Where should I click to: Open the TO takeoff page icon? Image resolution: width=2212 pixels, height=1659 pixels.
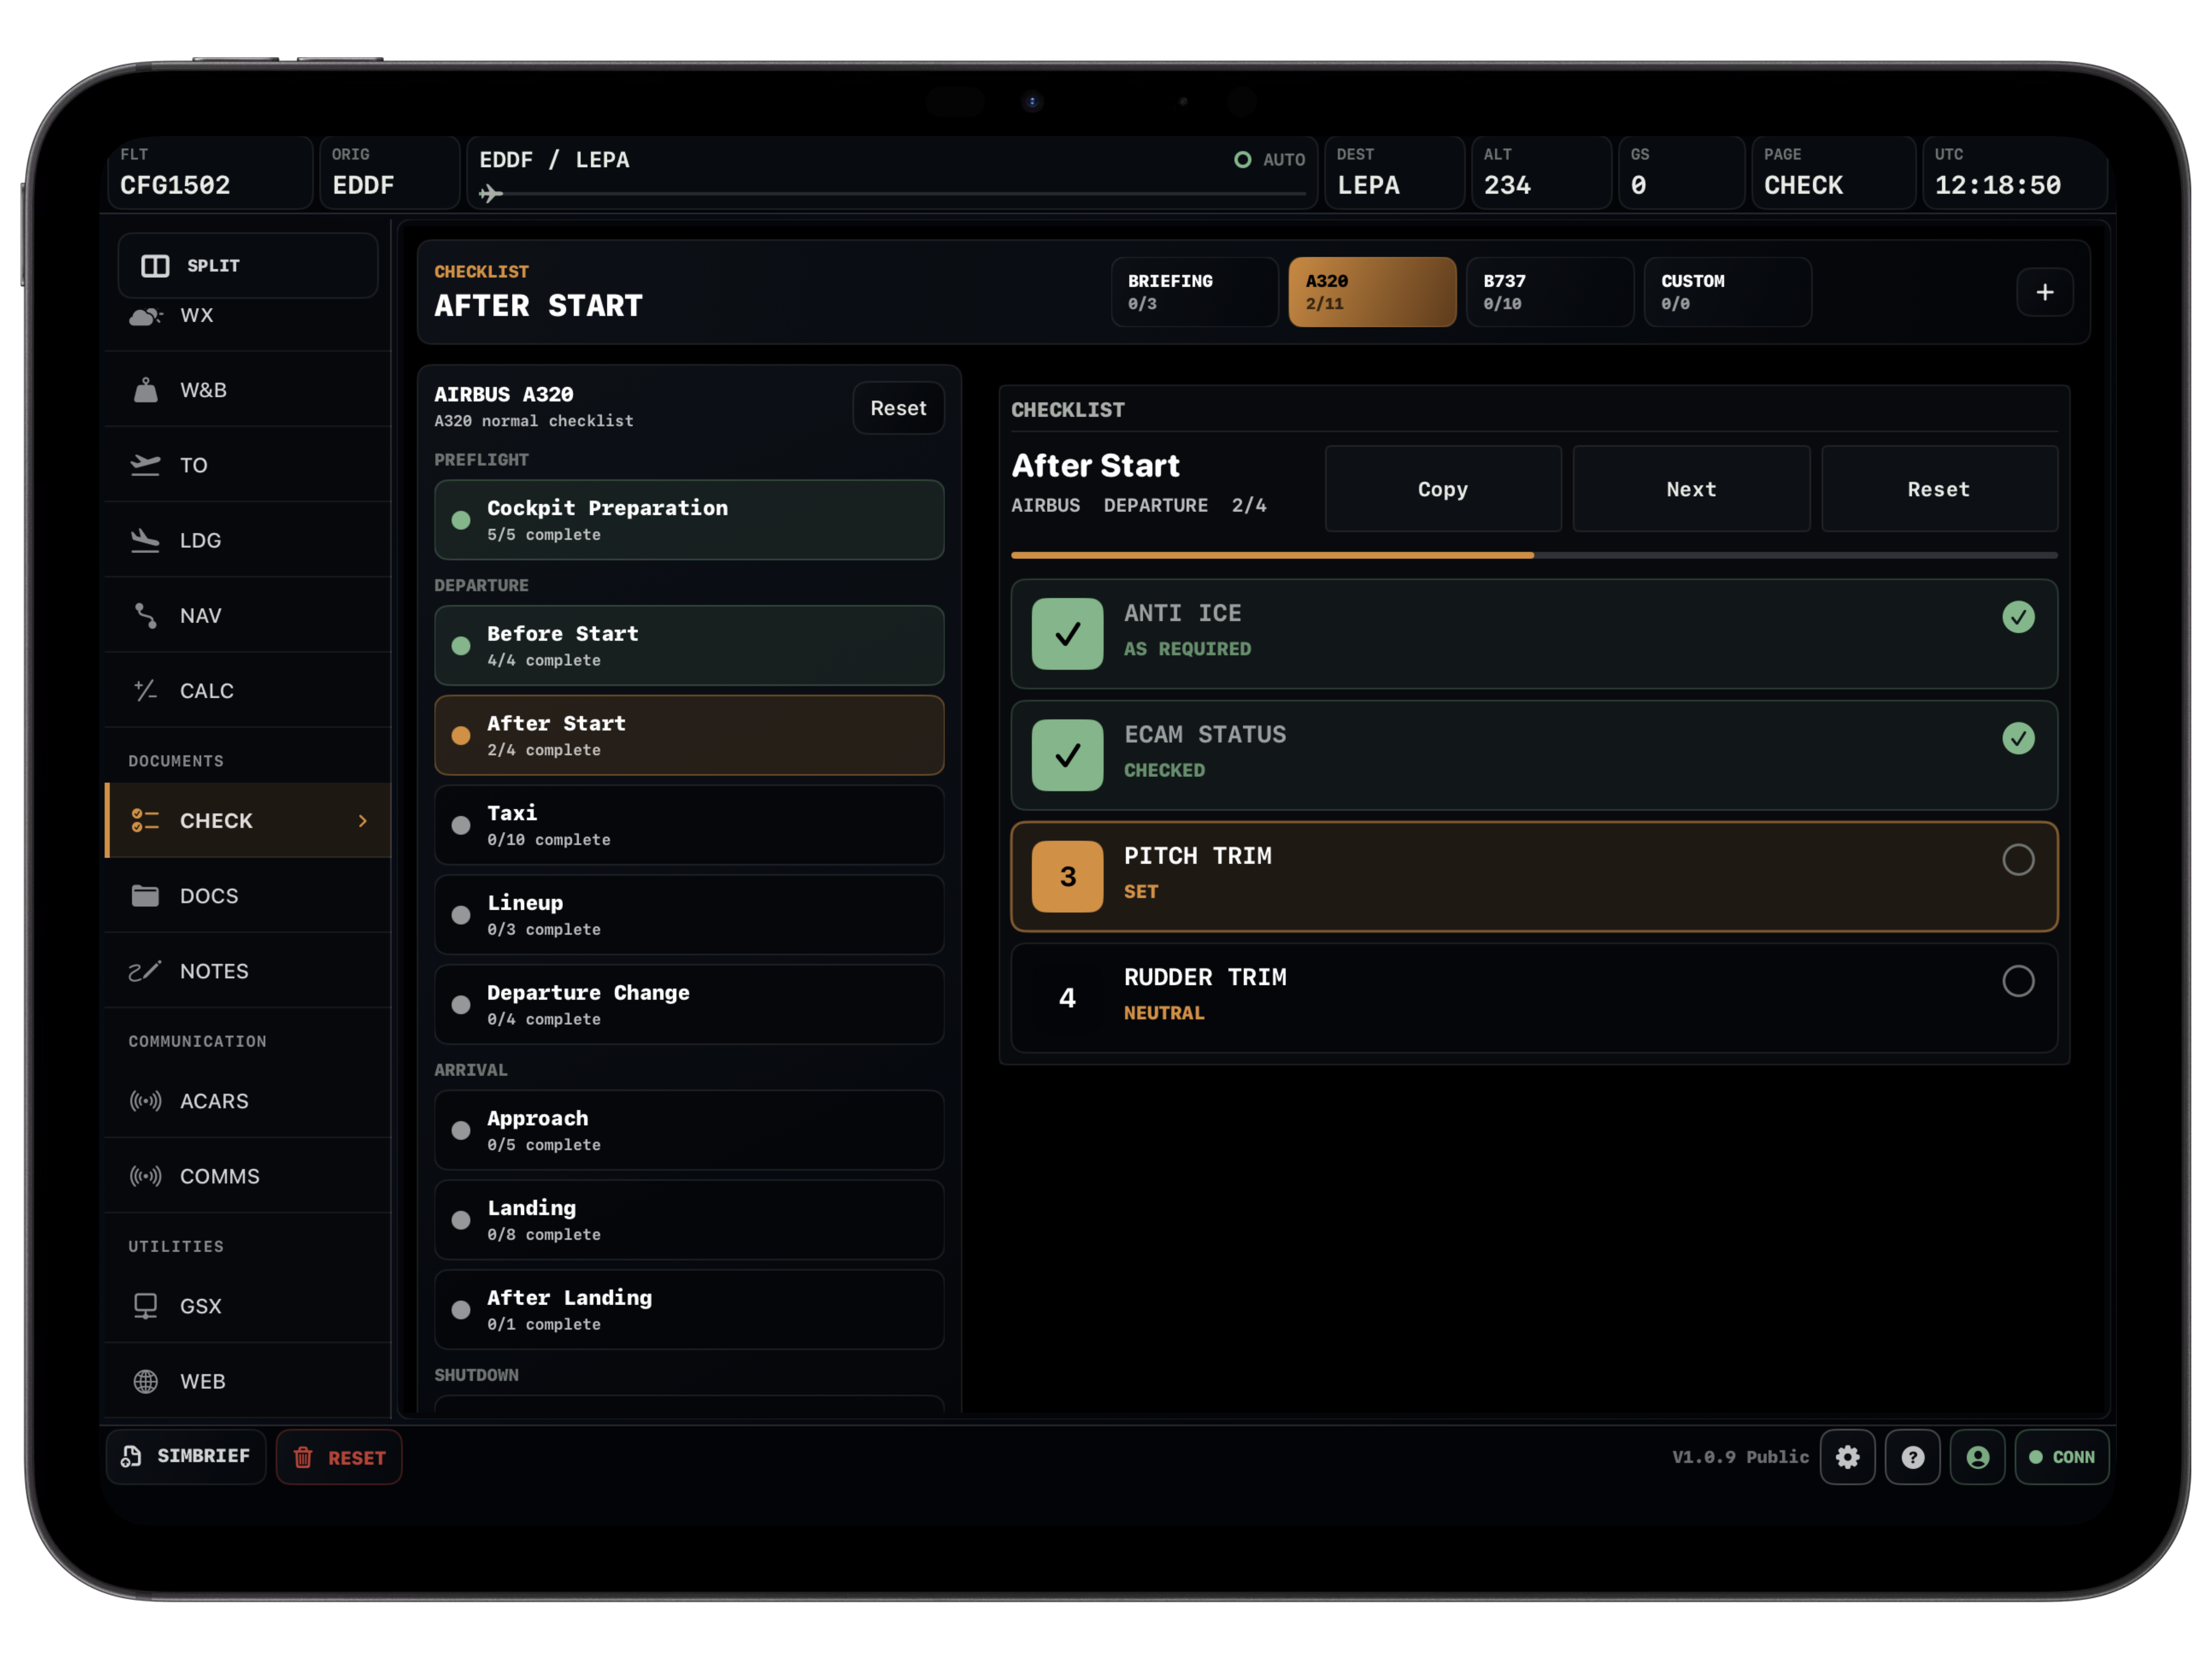pyautogui.click(x=145, y=465)
